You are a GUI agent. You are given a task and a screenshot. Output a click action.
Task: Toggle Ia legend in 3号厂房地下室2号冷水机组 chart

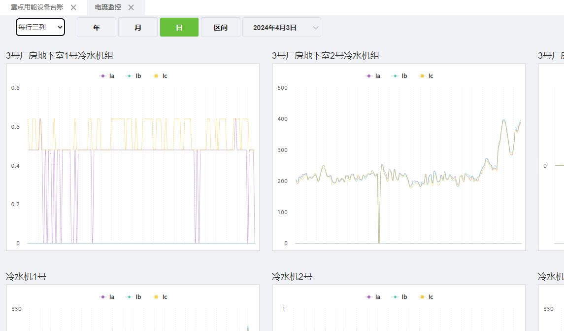(373, 76)
